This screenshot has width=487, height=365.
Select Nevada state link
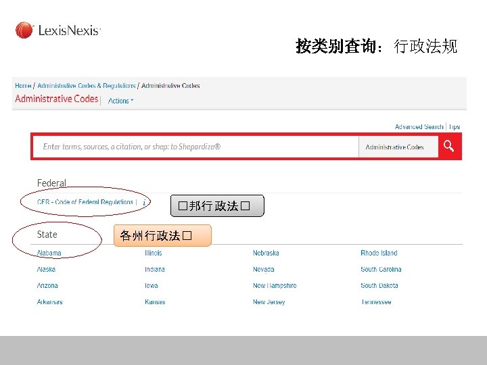point(263,269)
